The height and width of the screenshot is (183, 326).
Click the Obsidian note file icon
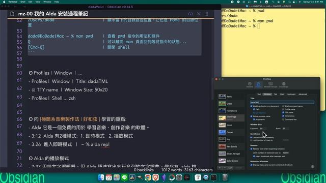coord(12,14)
